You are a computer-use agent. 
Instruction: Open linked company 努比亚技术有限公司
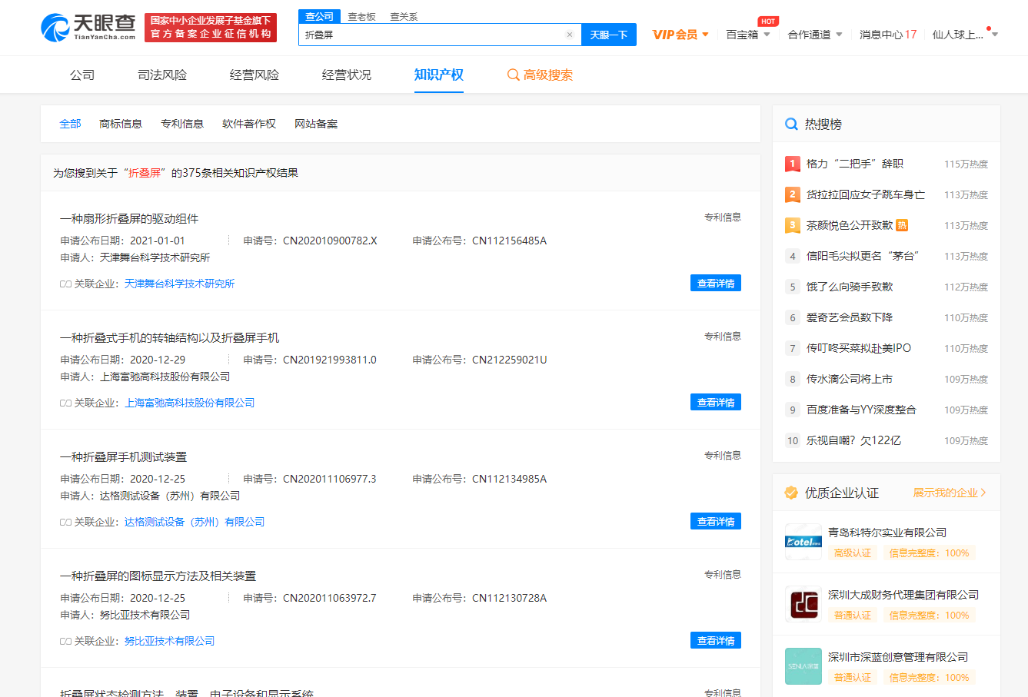pyautogui.click(x=170, y=641)
